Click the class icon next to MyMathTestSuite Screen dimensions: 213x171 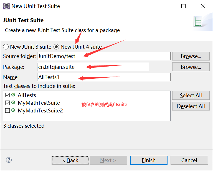[13, 103]
